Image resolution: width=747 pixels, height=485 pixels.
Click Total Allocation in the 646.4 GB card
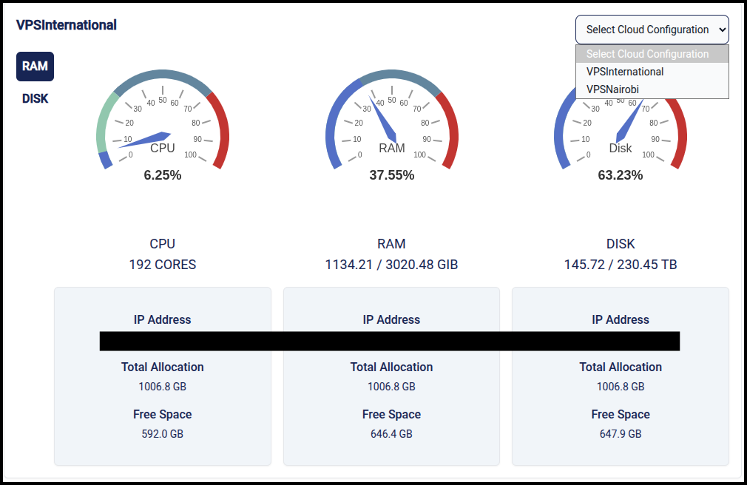[391, 367]
